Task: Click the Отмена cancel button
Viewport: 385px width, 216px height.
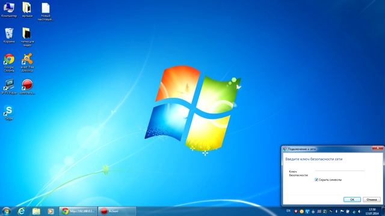Action: [x=372, y=200]
